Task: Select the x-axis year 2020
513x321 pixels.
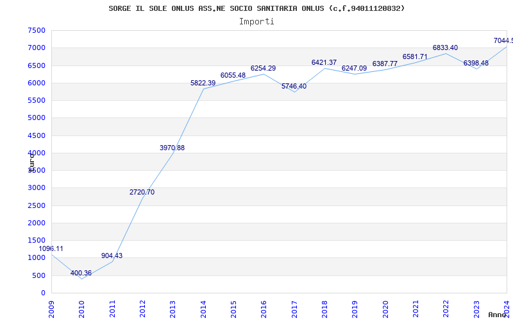Action: pos(385,309)
